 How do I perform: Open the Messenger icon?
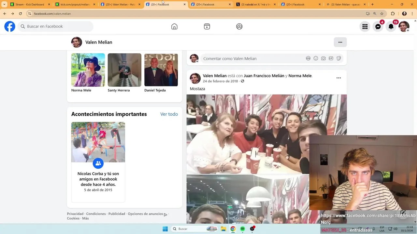pyautogui.click(x=378, y=27)
